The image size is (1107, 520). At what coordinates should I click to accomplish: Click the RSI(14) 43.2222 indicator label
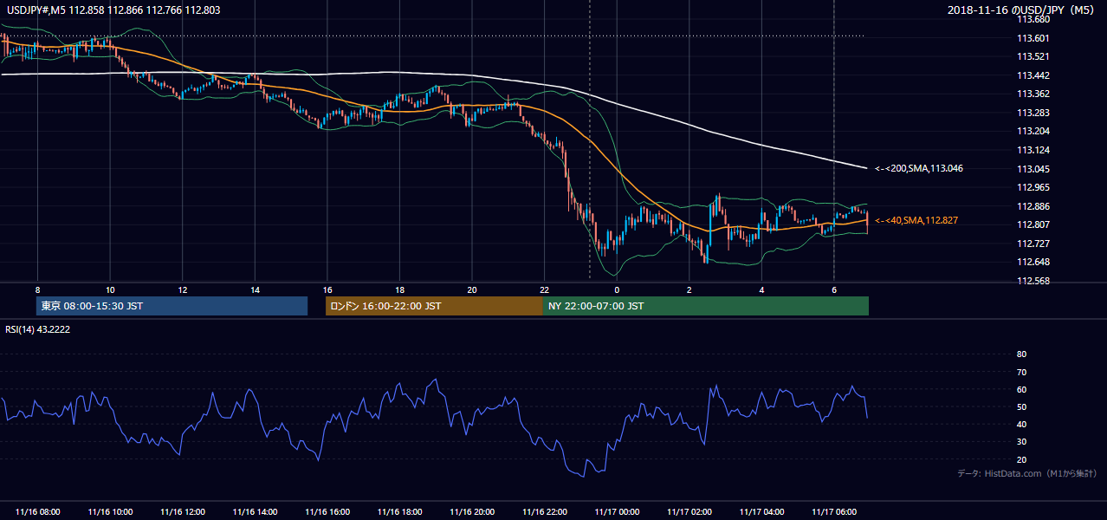tap(37, 329)
